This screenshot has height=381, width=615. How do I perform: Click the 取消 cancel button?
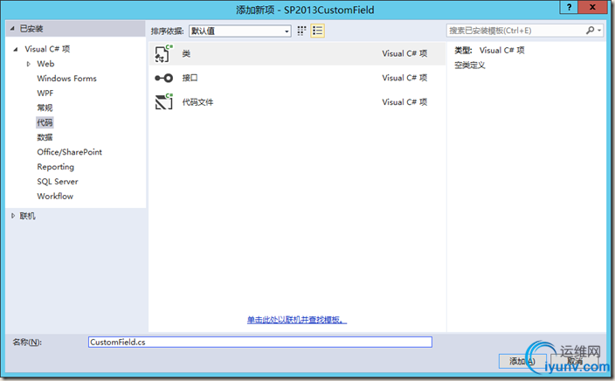(x=575, y=361)
